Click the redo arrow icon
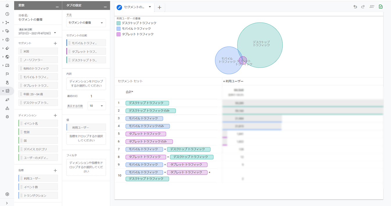 tap(363, 7)
